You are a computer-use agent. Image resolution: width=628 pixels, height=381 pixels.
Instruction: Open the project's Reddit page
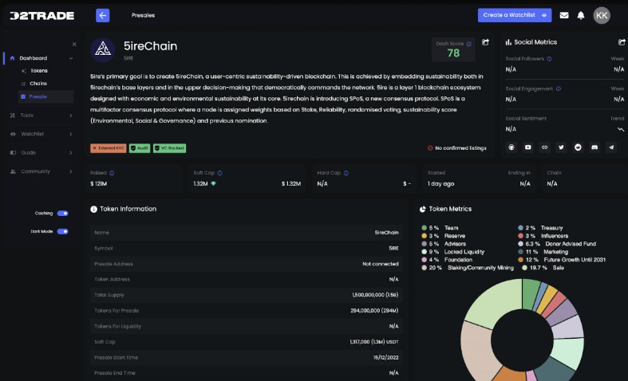click(x=578, y=147)
